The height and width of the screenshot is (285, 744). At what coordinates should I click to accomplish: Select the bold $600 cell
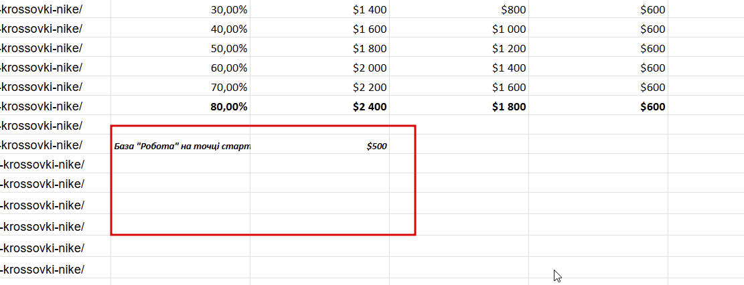[x=598, y=106]
